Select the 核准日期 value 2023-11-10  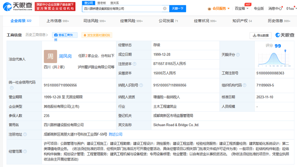tap(265, 97)
